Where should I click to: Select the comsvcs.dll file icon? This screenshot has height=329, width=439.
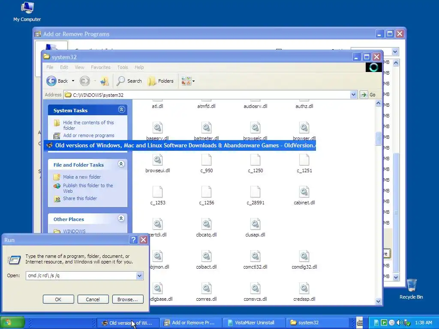[x=256, y=289]
